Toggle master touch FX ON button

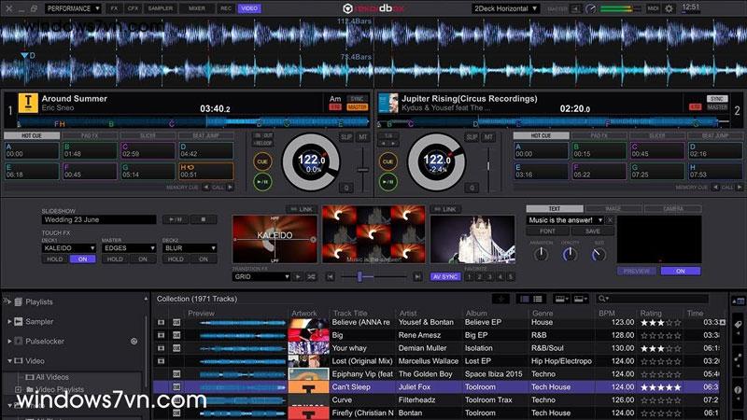pyautogui.click(x=143, y=259)
